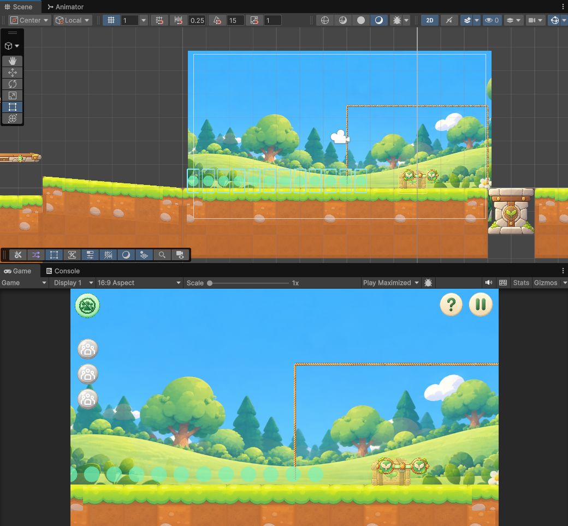Click the Game view bug debug icon
Viewport: 568px width, 526px height.
coord(428,283)
